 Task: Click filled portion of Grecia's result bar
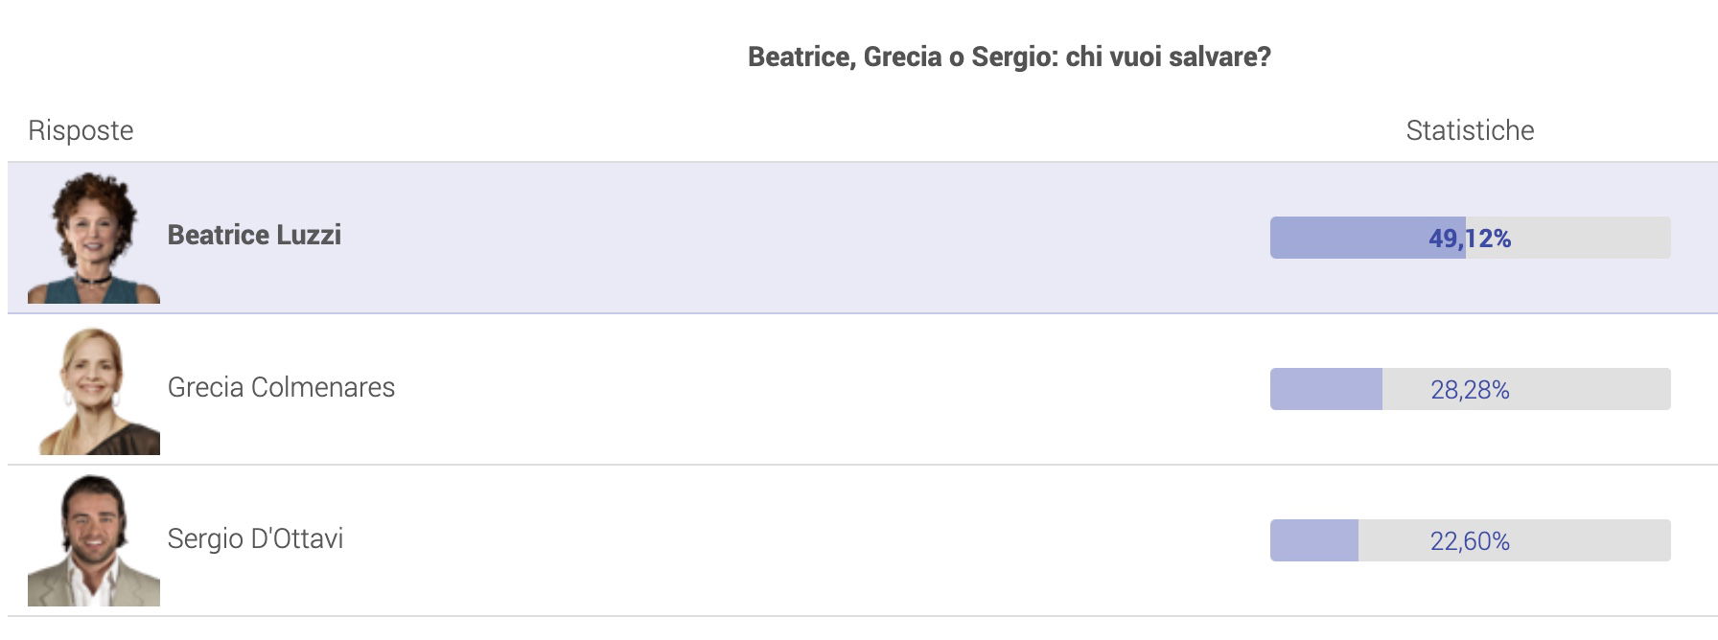(x=1326, y=389)
